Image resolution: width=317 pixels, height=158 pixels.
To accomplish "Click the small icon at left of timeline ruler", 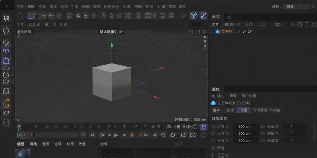I will [x=19, y=126].
